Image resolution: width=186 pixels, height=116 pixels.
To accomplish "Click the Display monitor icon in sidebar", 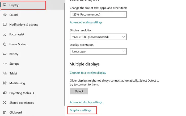I will (x=5, y=5).
